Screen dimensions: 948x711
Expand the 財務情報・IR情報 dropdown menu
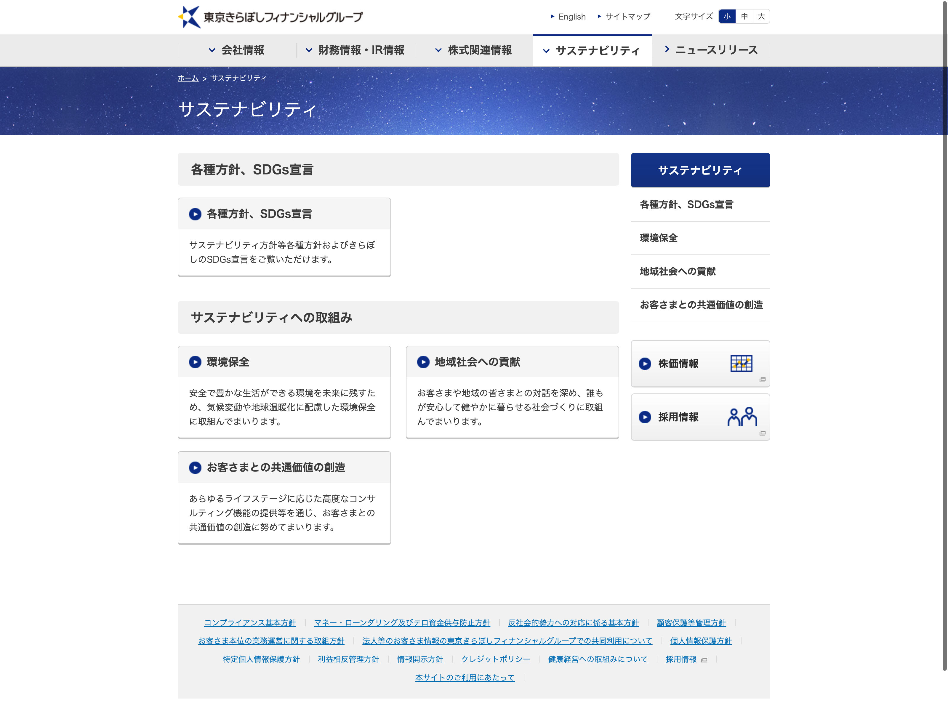tap(355, 50)
